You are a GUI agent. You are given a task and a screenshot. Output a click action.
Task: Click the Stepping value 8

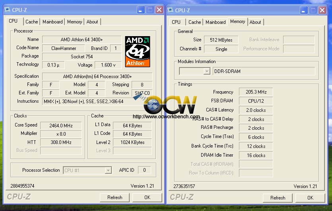click(x=142, y=85)
